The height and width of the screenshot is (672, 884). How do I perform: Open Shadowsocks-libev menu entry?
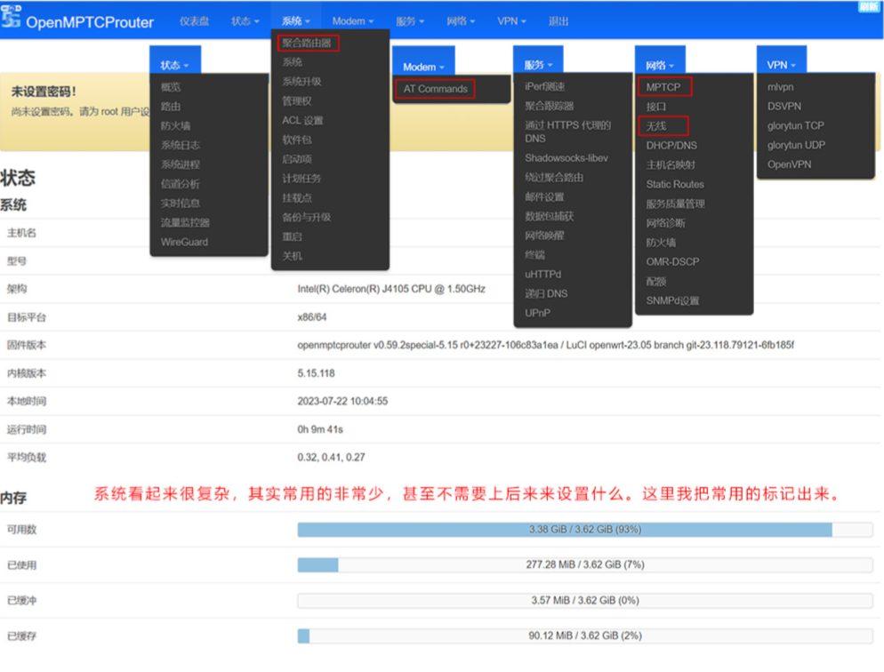(x=567, y=158)
